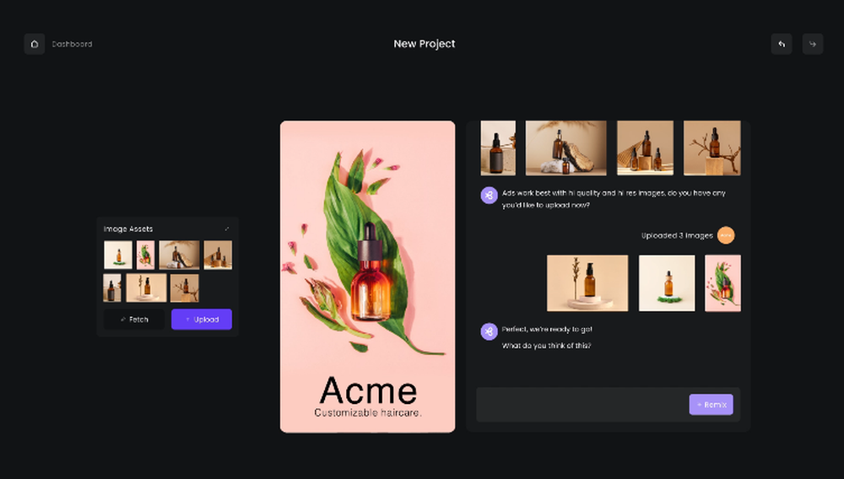Select the bottle-on-green-moss asset in Image Assets

click(x=118, y=255)
